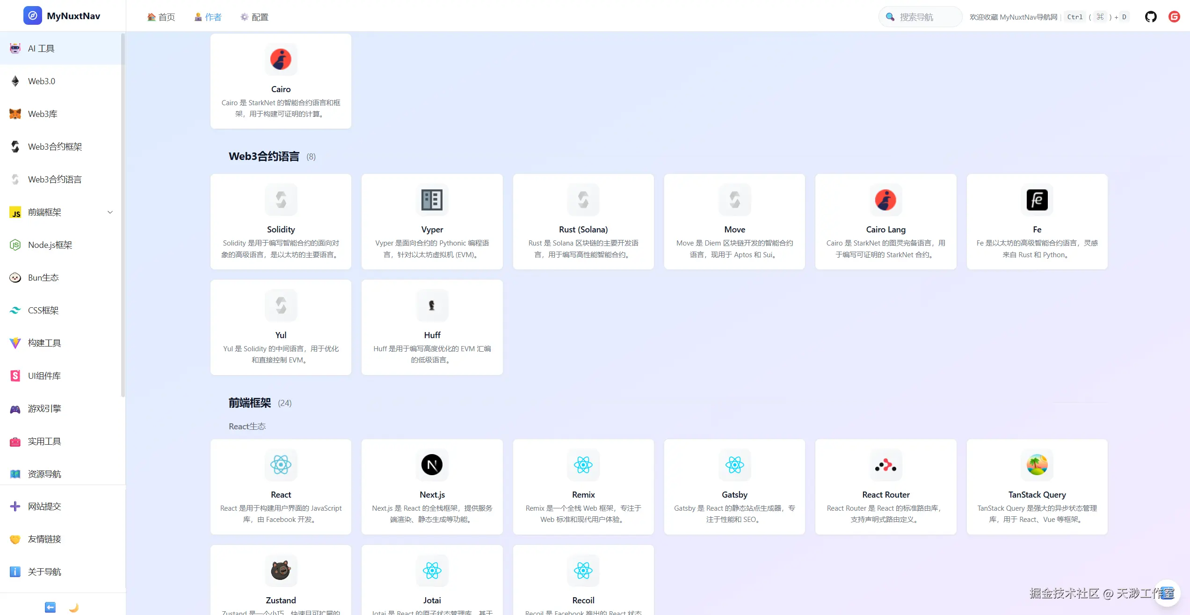Select the UI组件库 icon in sidebar
1190x615 pixels.
coord(15,376)
